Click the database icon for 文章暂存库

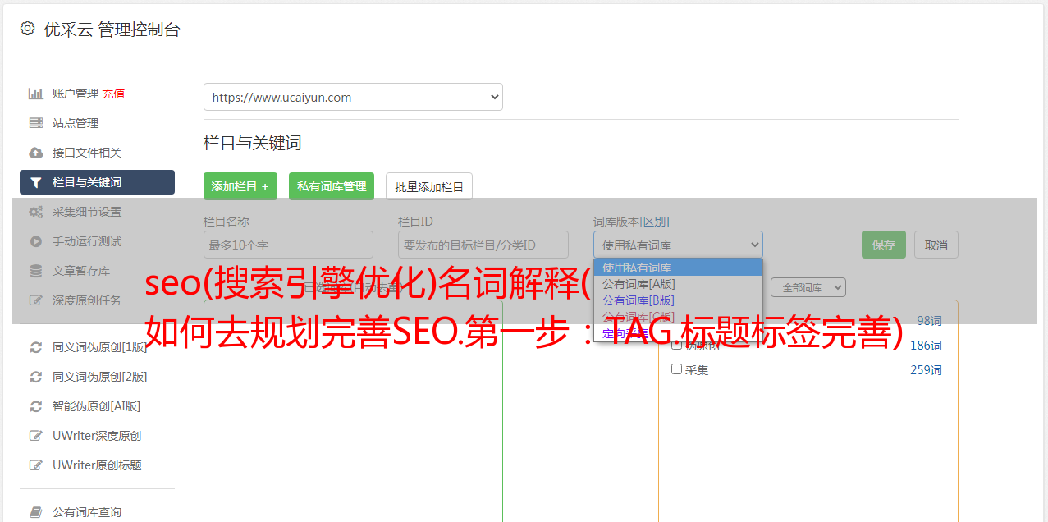(x=36, y=271)
